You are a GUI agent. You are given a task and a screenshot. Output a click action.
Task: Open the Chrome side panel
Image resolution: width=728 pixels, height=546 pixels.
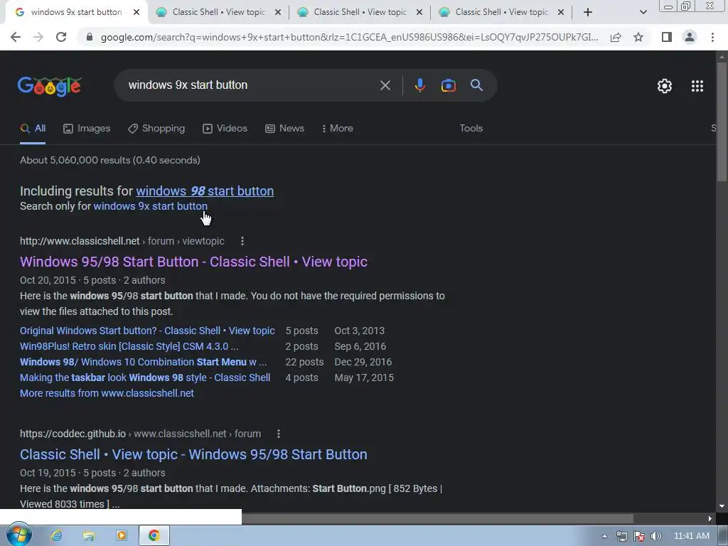pos(667,37)
